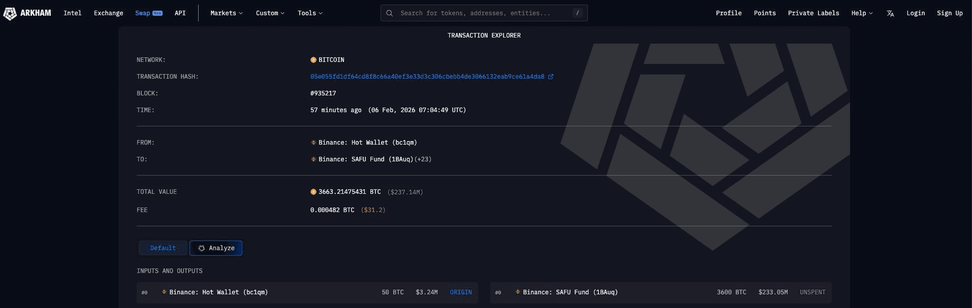The width and height of the screenshot is (972, 308).
Task: Click the BTC coin icon near total value
Action: pyautogui.click(x=313, y=192)
